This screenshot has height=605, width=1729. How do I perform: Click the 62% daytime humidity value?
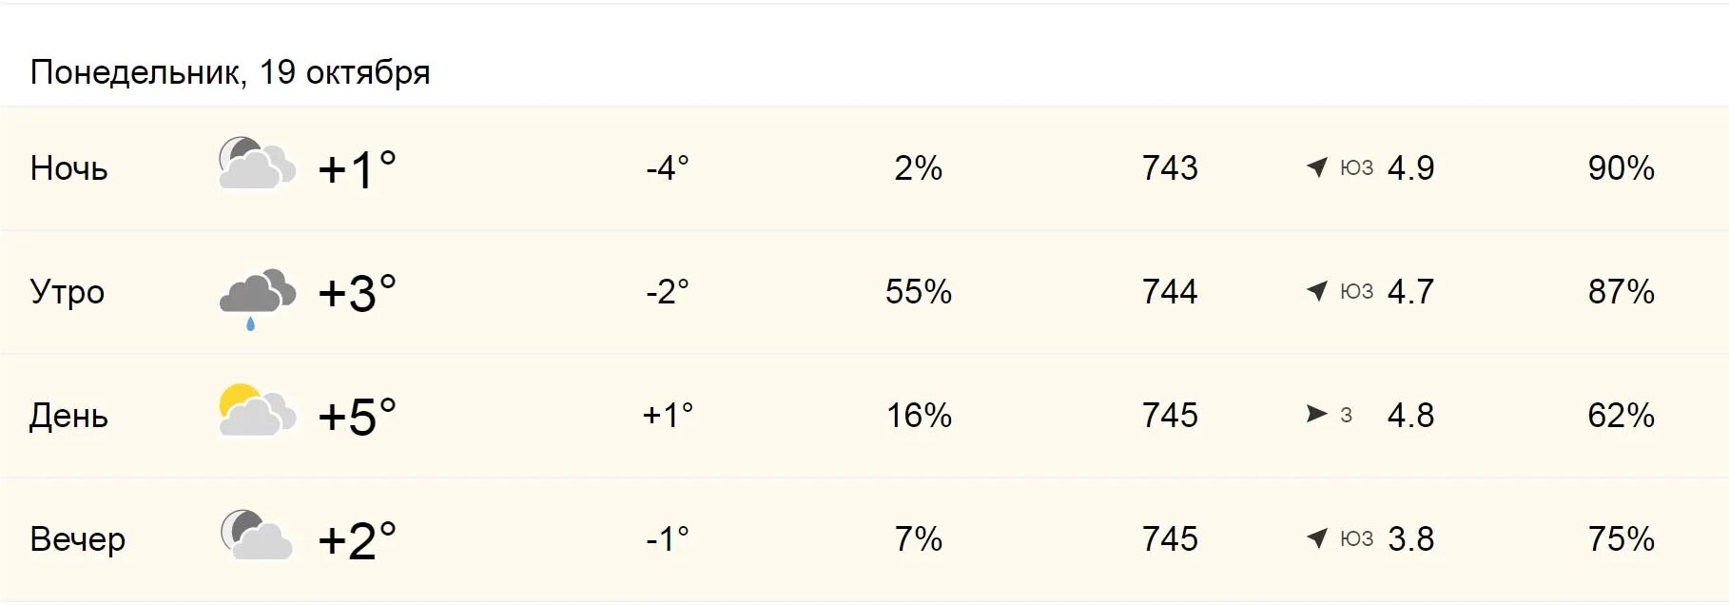pos(1622,416)
